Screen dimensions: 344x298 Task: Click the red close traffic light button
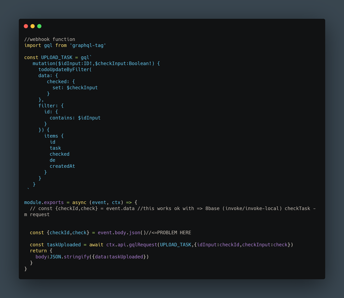click(26, 26)
